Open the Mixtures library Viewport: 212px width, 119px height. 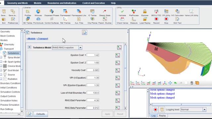[x=38, y=13]
